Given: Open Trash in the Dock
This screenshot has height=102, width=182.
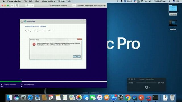Looking at the screenshot, I should 172,97.
